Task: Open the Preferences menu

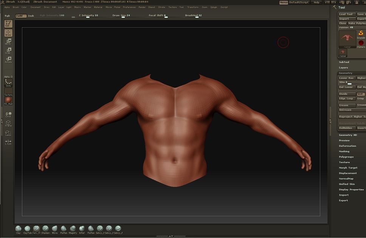Action: point(129,7)
